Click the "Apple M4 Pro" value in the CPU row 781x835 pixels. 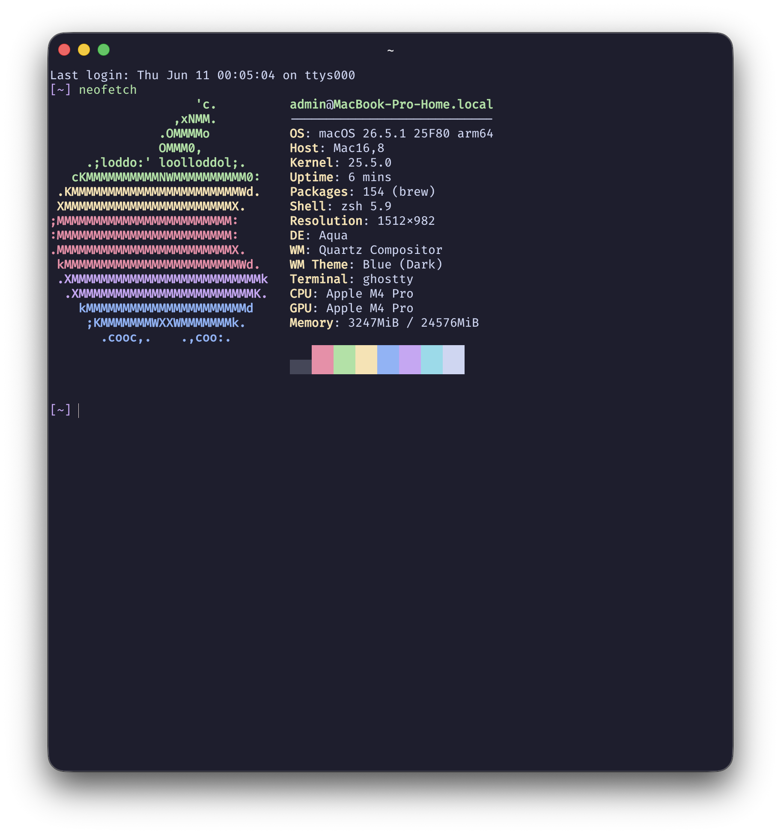(370, 294)
